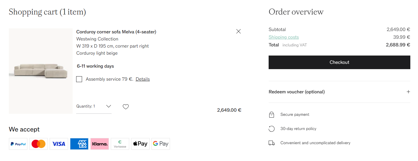Proceed with the Checkout button
The height and width of the screenshot is (161, 418).
(x=339, y=62)
